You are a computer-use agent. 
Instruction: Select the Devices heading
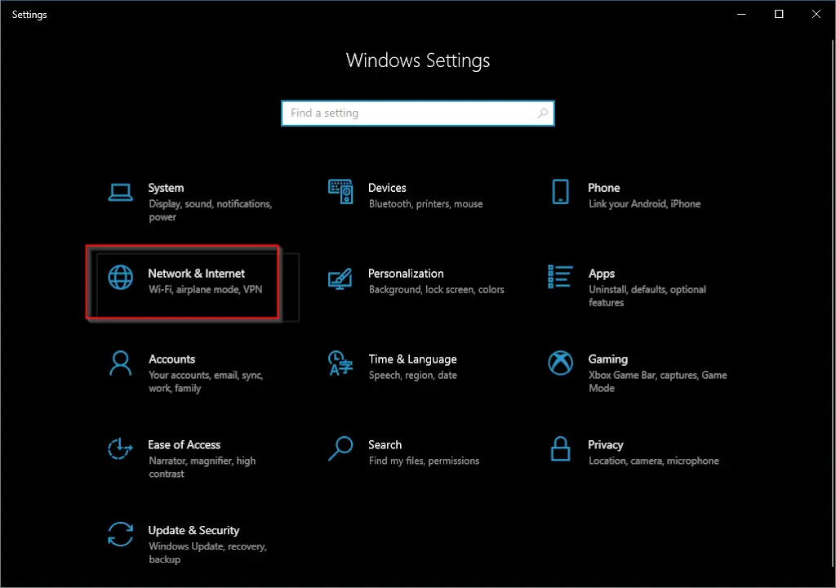pos(387,188)
